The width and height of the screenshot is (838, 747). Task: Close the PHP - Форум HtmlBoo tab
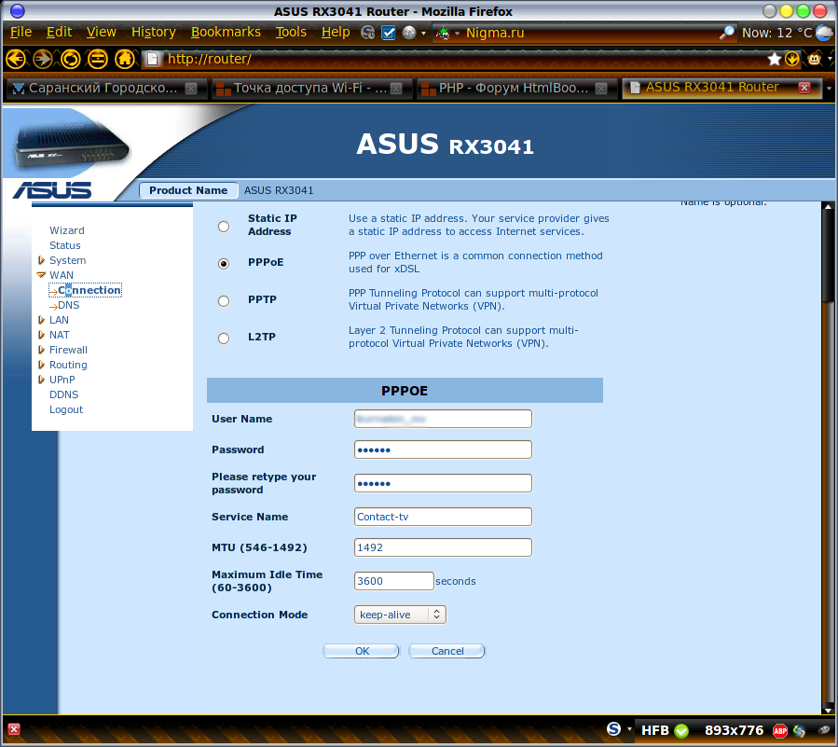[x=601, y=89]
